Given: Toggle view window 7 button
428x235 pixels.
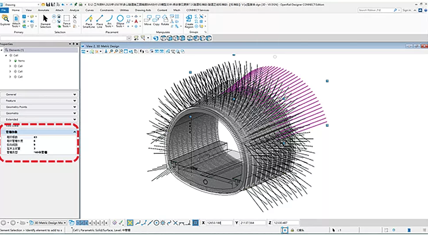Looking at the screenshot, I should pos(102,223).
